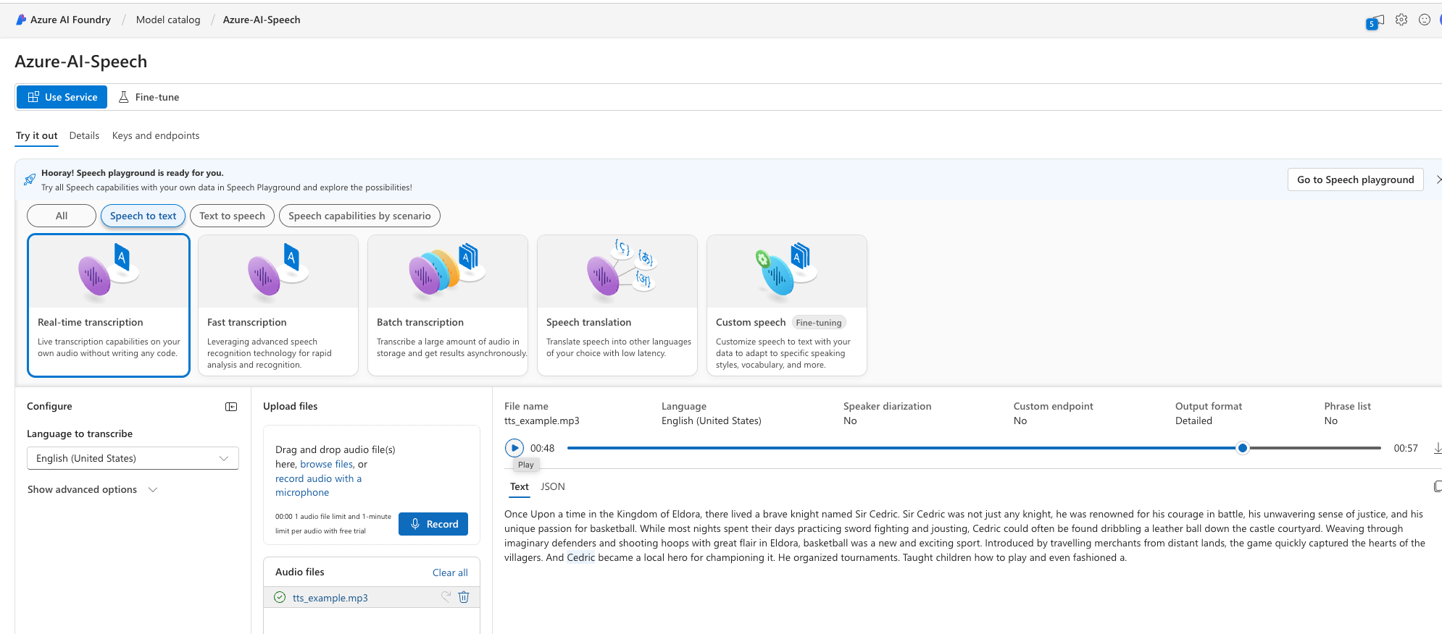Select the Real-time transcription card
1442x634 pixels.
109,305
